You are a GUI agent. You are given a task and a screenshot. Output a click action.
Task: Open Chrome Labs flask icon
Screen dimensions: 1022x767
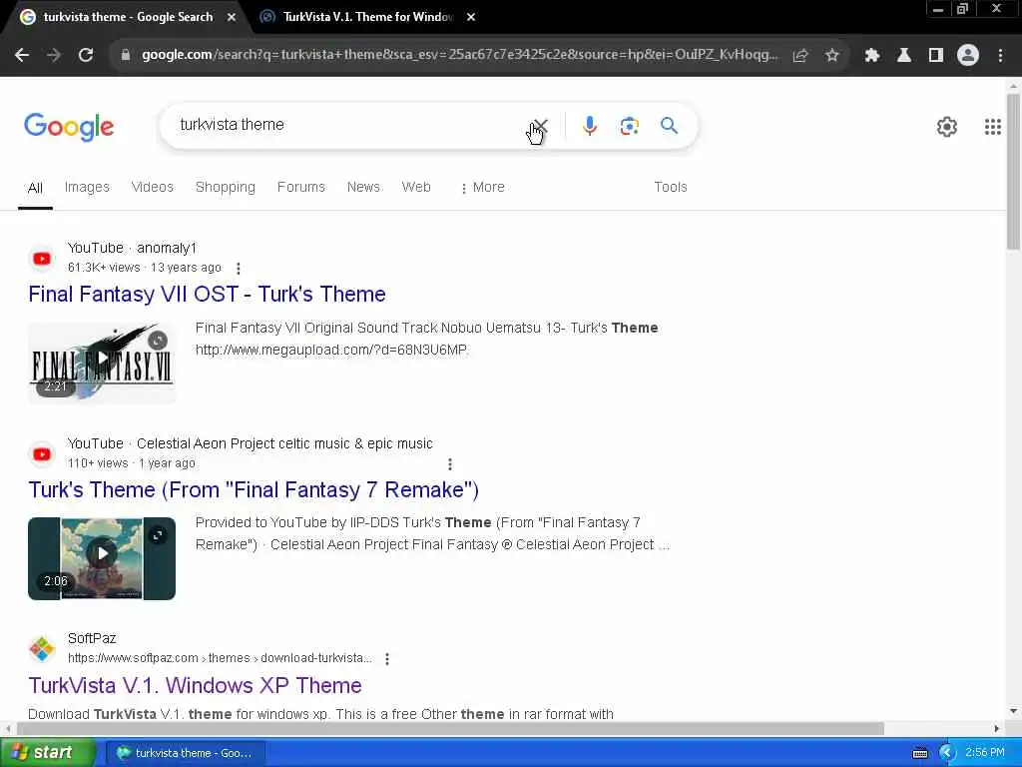(x=903, y=56)
